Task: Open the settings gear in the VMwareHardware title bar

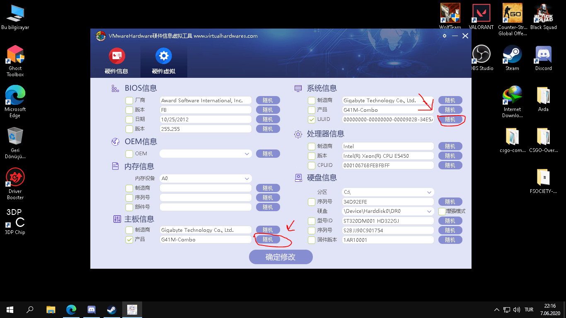Action: click(445, 36)
